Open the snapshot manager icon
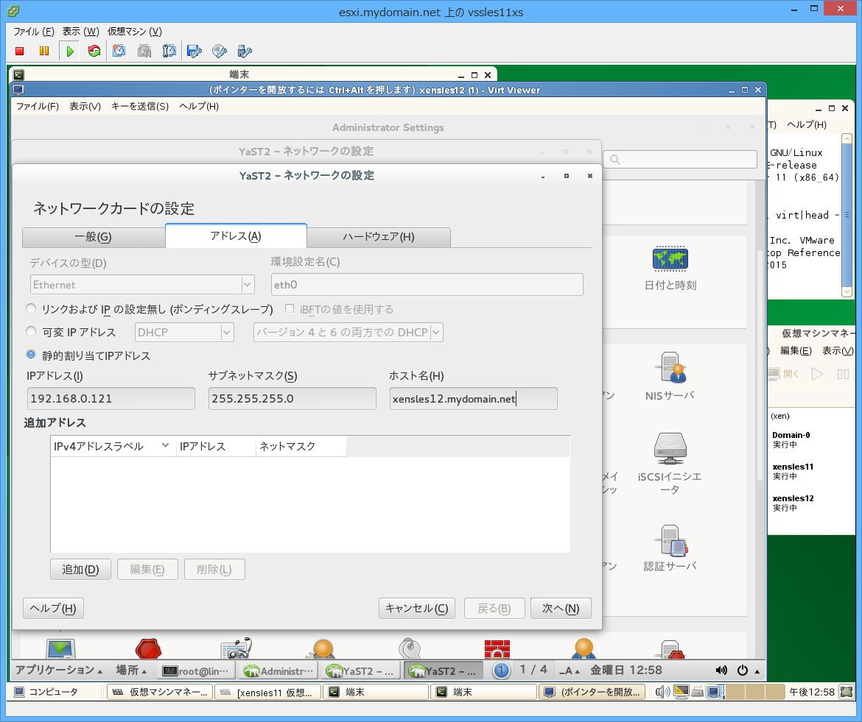862x722 pixels. click(169, 51)
